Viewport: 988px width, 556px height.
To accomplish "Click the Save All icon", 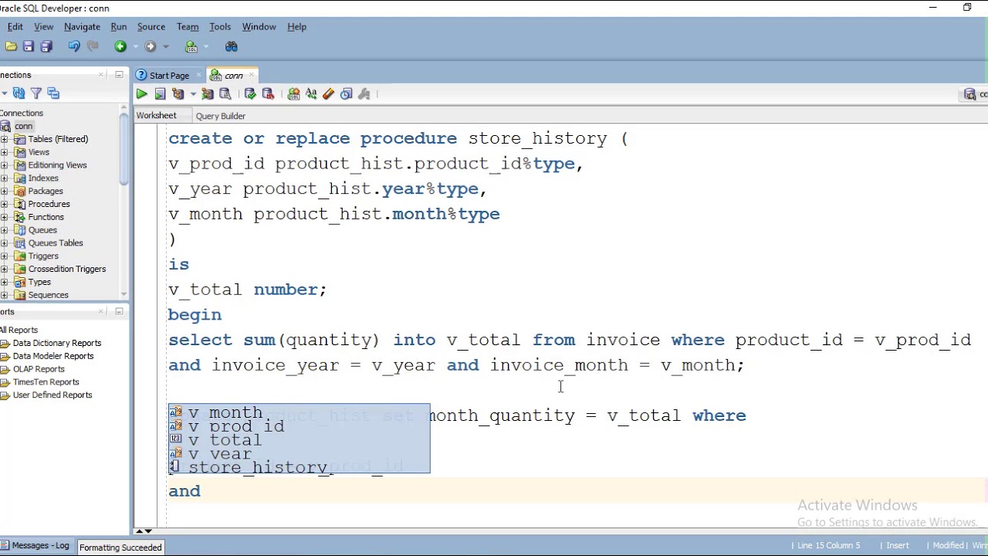I will pyautogui.click(x=46, y=47).
